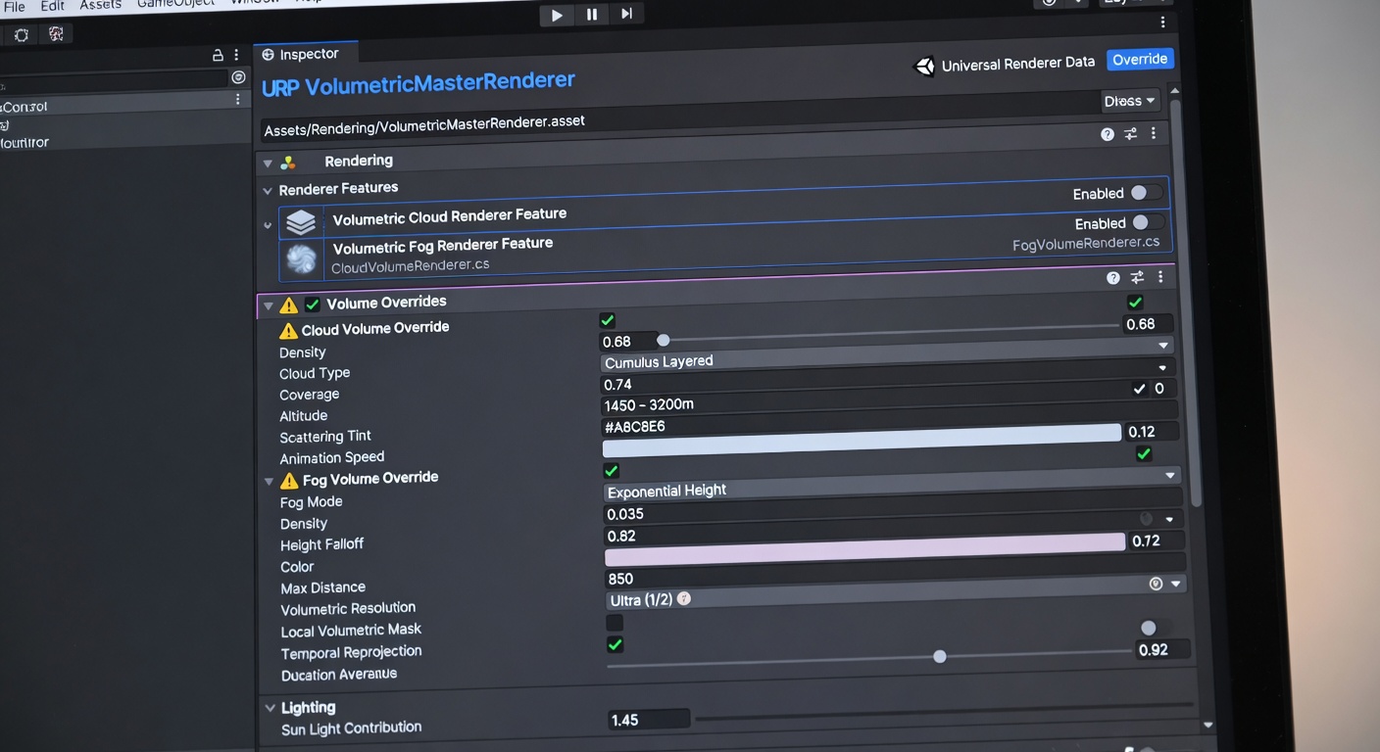Start Play mode with the Play button

[557, 15]
